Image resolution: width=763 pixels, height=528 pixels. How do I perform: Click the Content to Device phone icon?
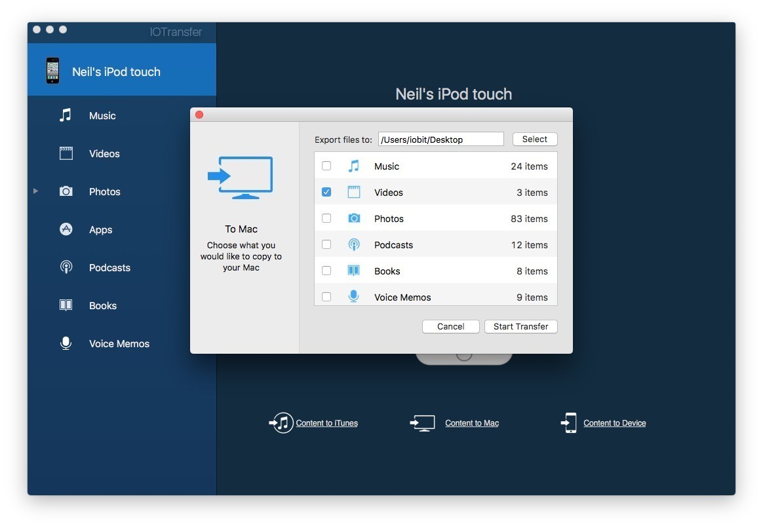click(x=568, y=423)
